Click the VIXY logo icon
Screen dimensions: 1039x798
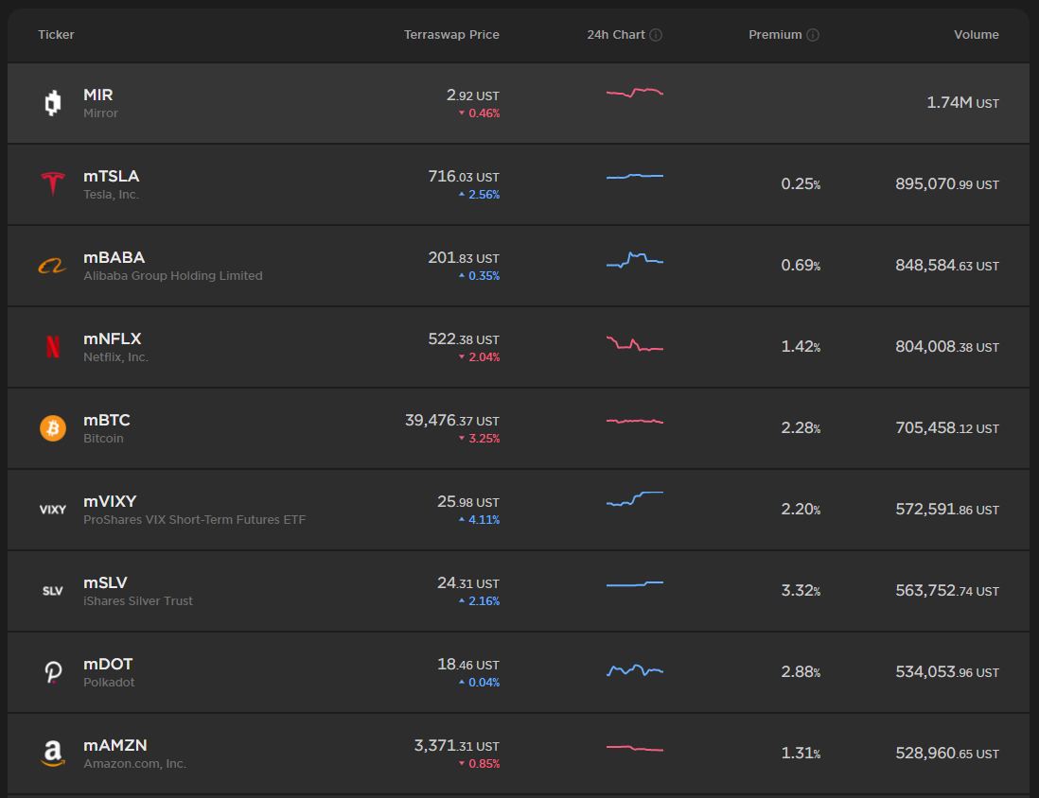53,510
